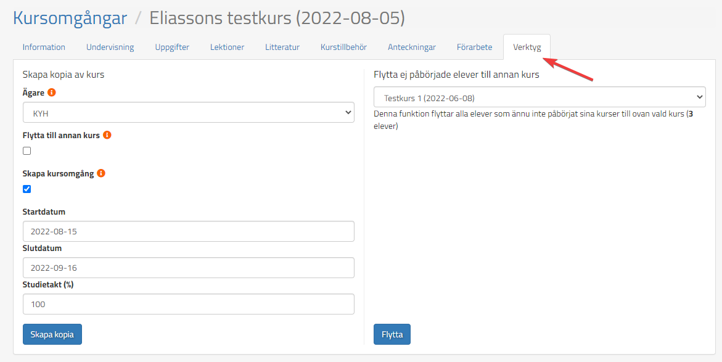Open the Undervisning tab
The width and height of the screenshot is (722, 362).
click(110, 47)
